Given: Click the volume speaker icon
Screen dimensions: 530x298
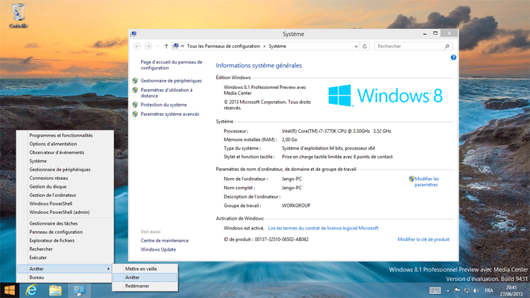Looking at the screenshot, I should click(477, 290).
